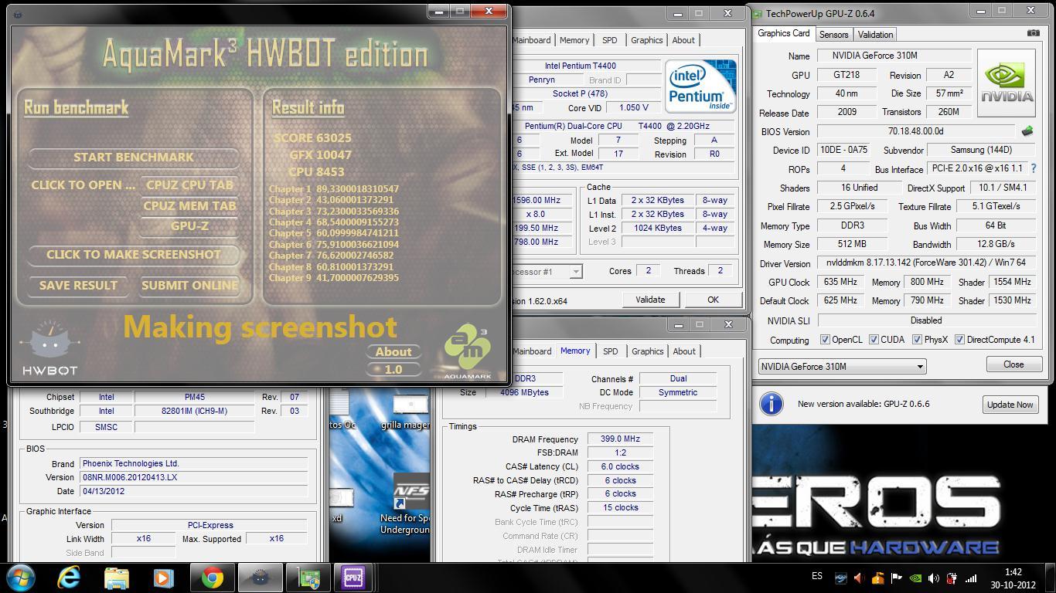Select GPU-Z Graphics Card tab
1056x593 pixels.
tap(783, 33)
